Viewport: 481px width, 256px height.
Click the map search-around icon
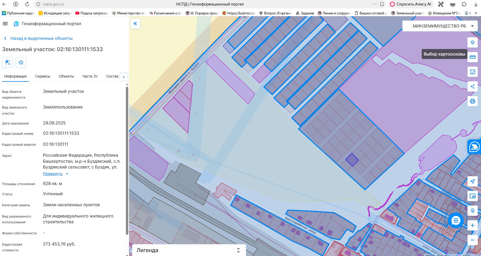click(x=472, y=211)
